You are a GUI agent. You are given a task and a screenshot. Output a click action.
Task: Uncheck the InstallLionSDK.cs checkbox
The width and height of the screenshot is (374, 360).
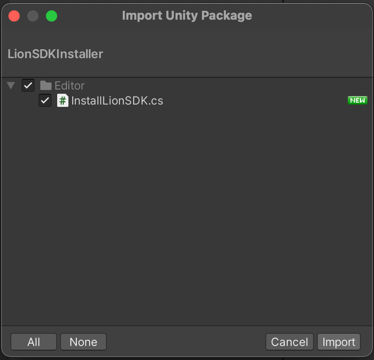tap(45, 100)
